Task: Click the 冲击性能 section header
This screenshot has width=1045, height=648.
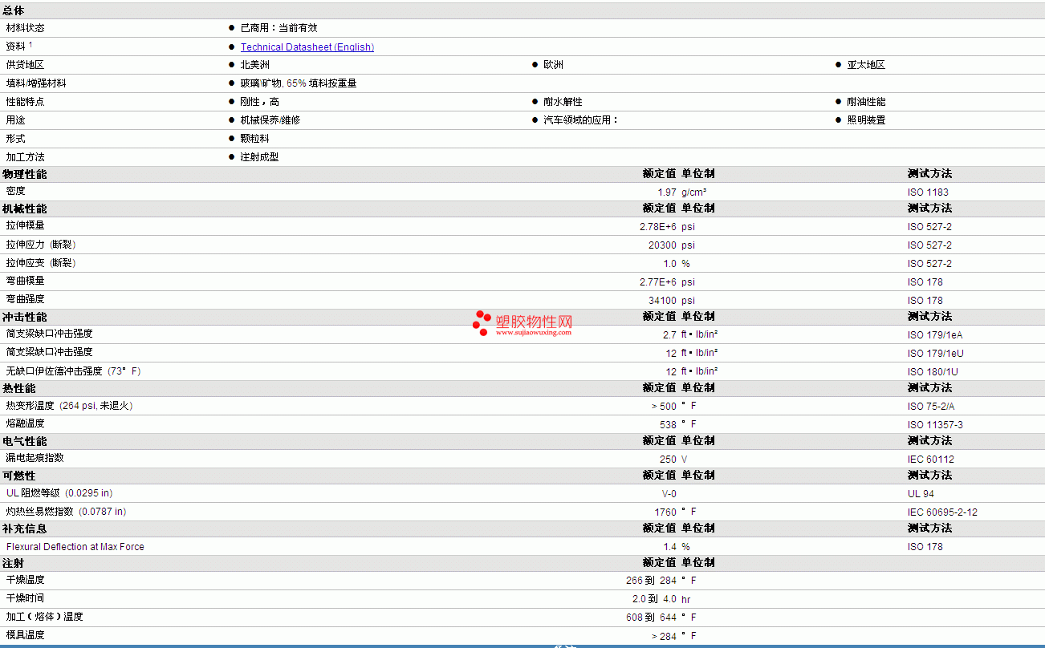Action: [25, 317]
